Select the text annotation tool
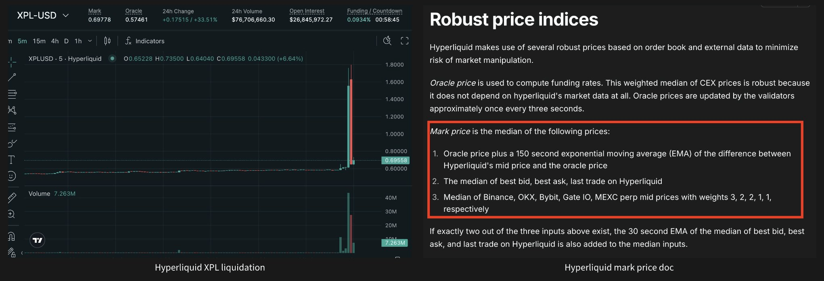The image size is (824, 281). tap(12, 160)
